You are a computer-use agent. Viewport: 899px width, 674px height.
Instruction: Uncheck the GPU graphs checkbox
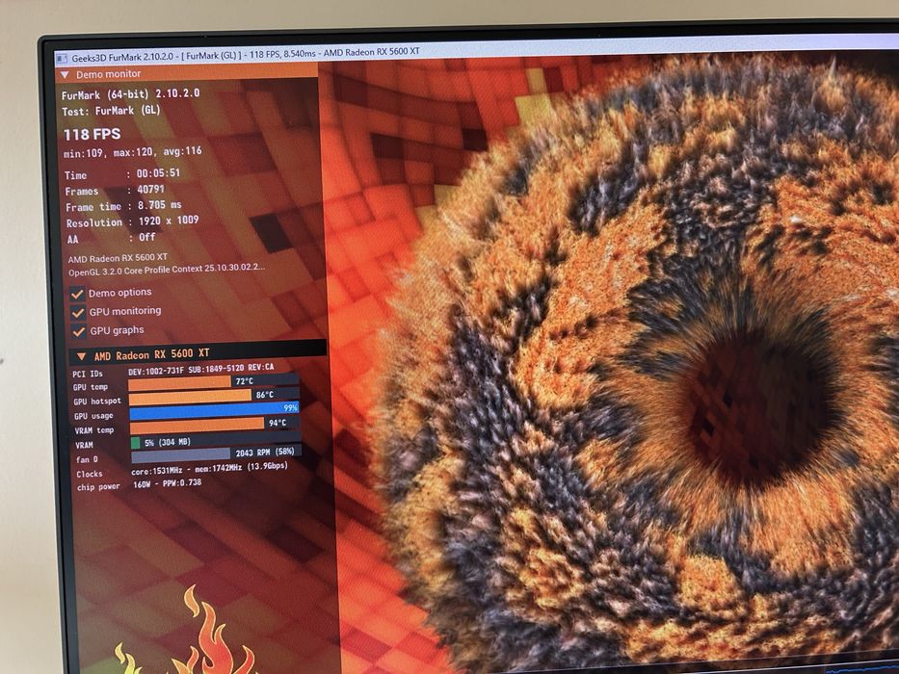tap(78, 332)
